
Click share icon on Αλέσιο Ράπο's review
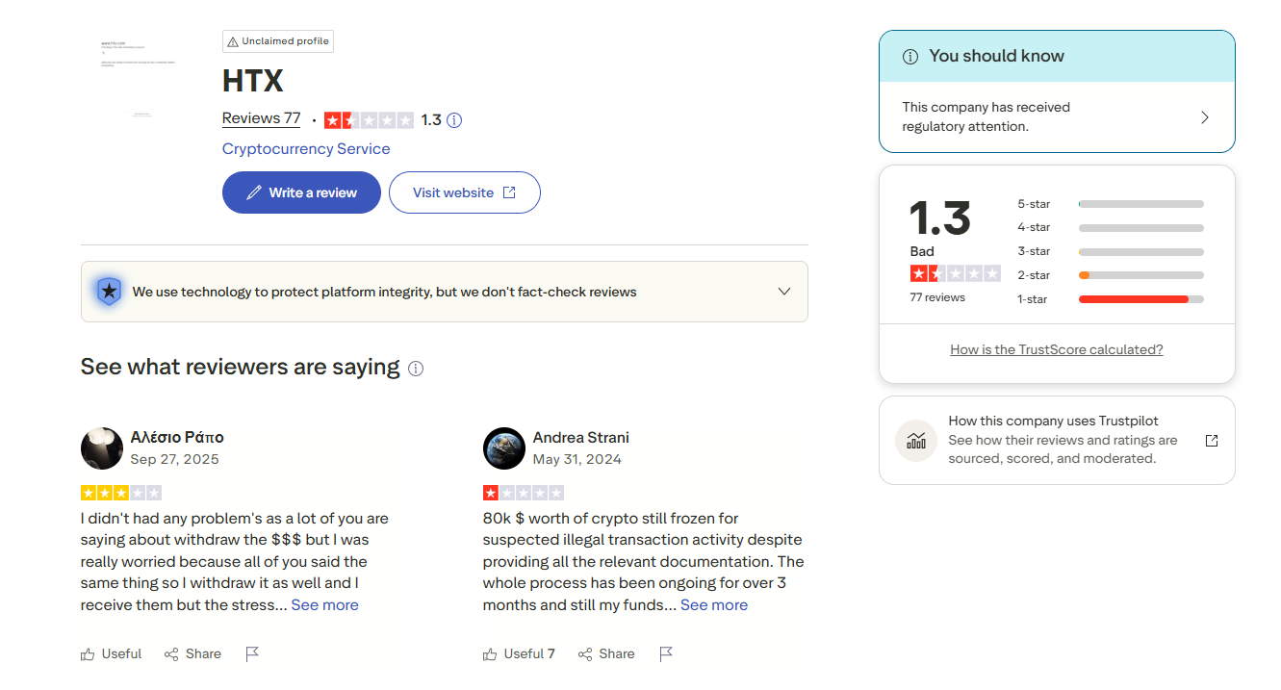tap(171, 654)
